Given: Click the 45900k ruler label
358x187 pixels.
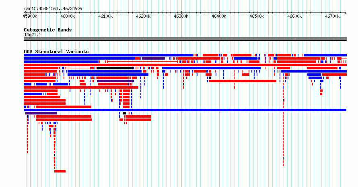Looking at the screenshot, I should pyautogui.click(x=30, y=16).
